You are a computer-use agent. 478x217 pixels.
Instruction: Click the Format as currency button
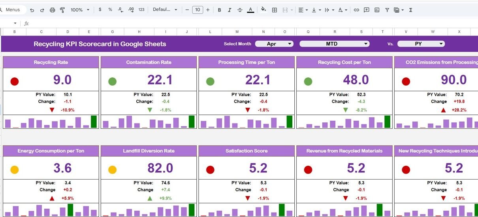click(x=100, y=10)
